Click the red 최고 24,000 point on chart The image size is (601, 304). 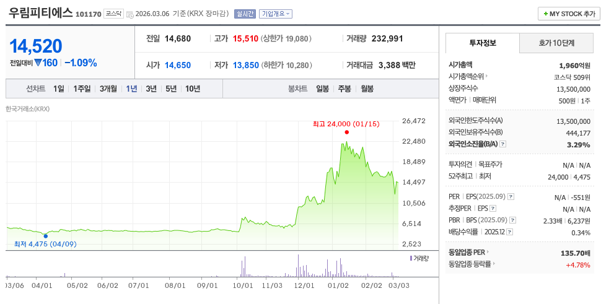(346, 132)
